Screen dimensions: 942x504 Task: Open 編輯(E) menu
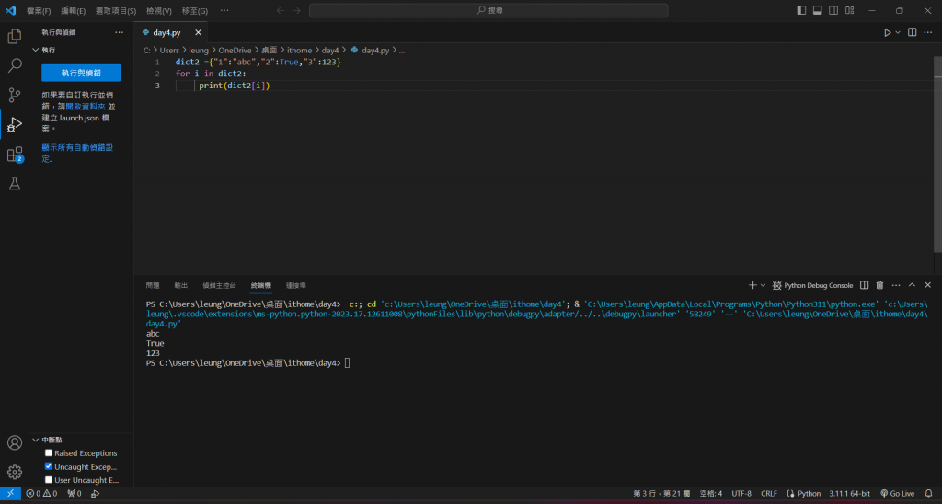(74, 11)
